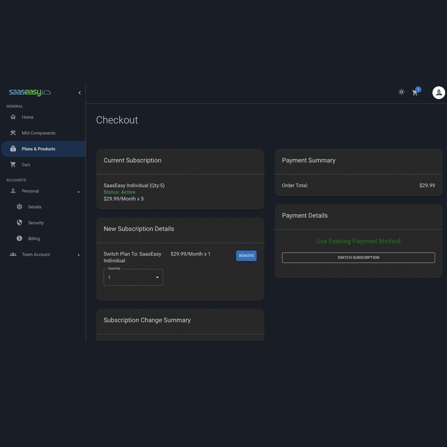Collapse the Personal account section
The image size is (447, 447).
pyautogui.click(x=78, y=192)
